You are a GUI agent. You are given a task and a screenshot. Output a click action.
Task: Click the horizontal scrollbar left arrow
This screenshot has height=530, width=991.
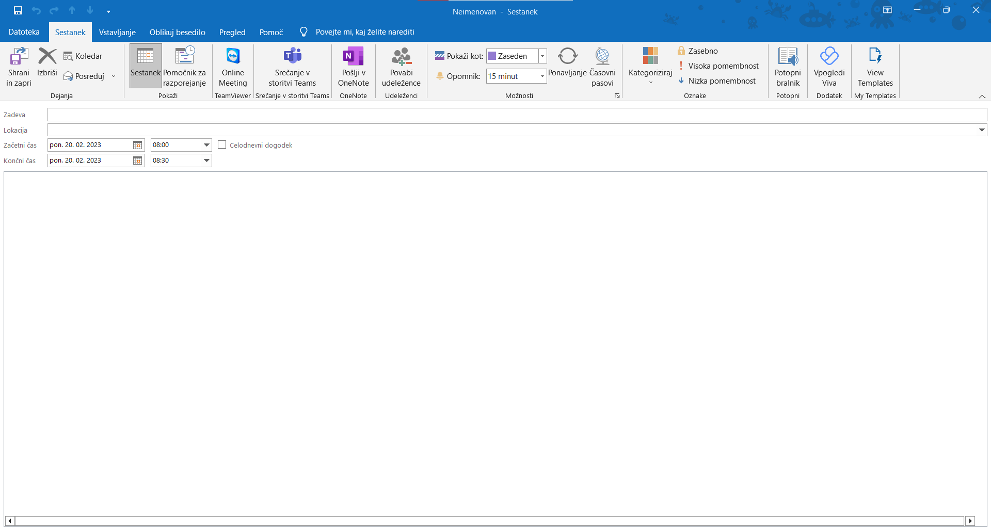[10, 521]
